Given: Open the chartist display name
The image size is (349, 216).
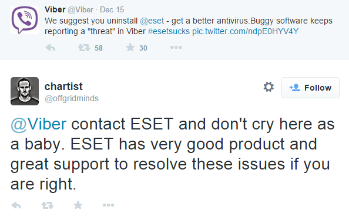Looking at the screenshot, I should tap(63, 87).
